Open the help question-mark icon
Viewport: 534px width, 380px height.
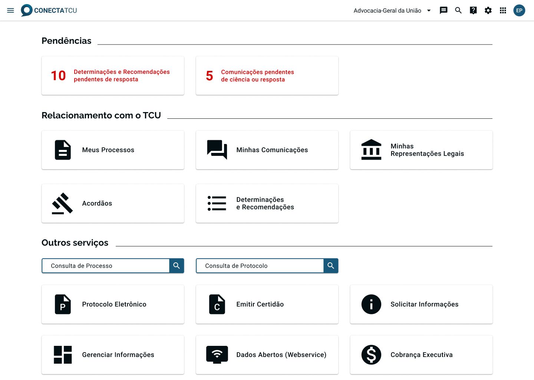point(473,10)
